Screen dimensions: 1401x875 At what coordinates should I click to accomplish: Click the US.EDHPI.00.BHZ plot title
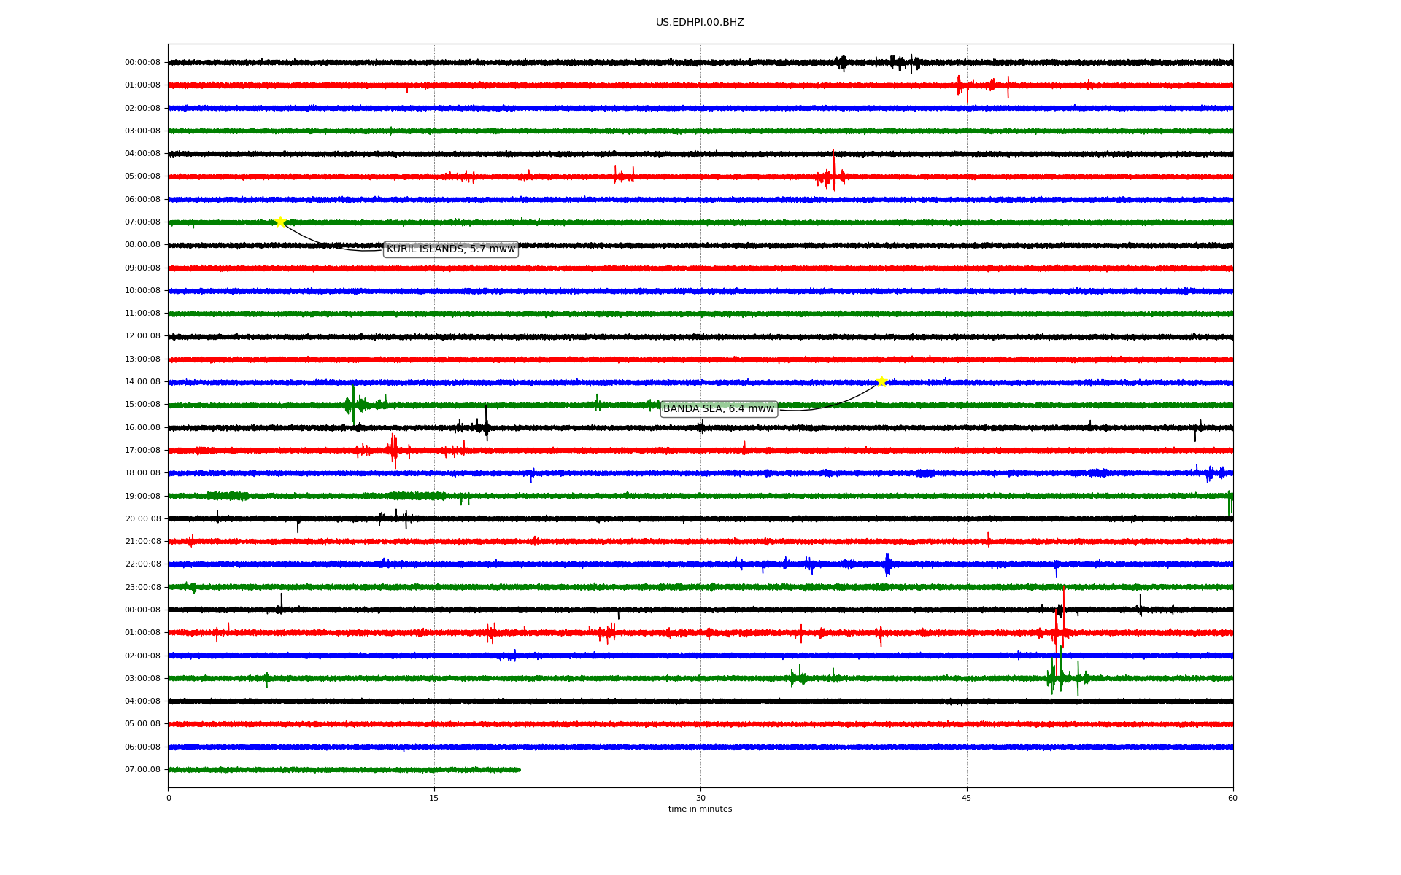click(x=699, y=23)
